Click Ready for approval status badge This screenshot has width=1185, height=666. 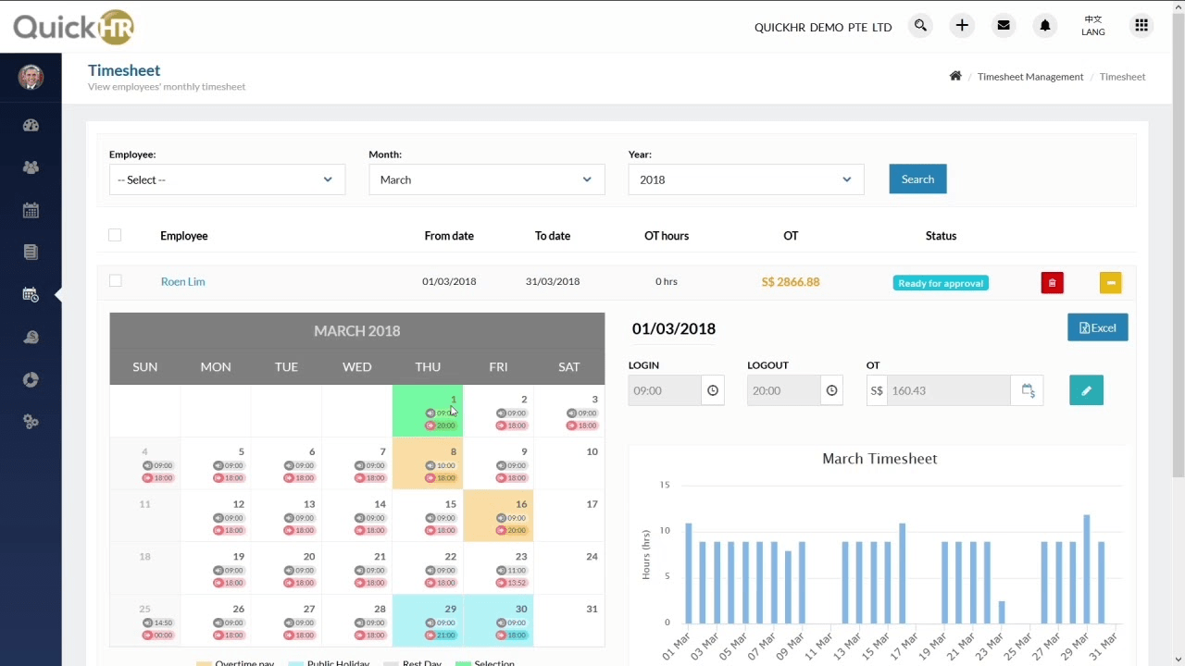tap(941, 283)
